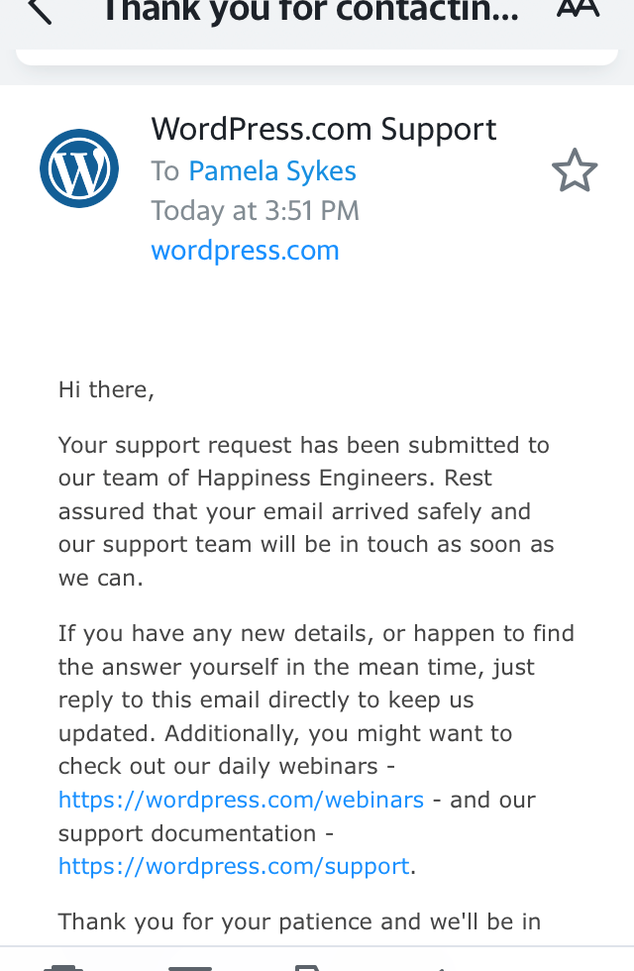Star this WordPress.com Support email
This screenshot has height=971, width=634.
click(575, 171)
